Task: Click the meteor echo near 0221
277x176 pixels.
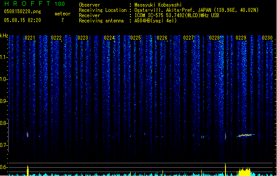Action: point(27,134)
